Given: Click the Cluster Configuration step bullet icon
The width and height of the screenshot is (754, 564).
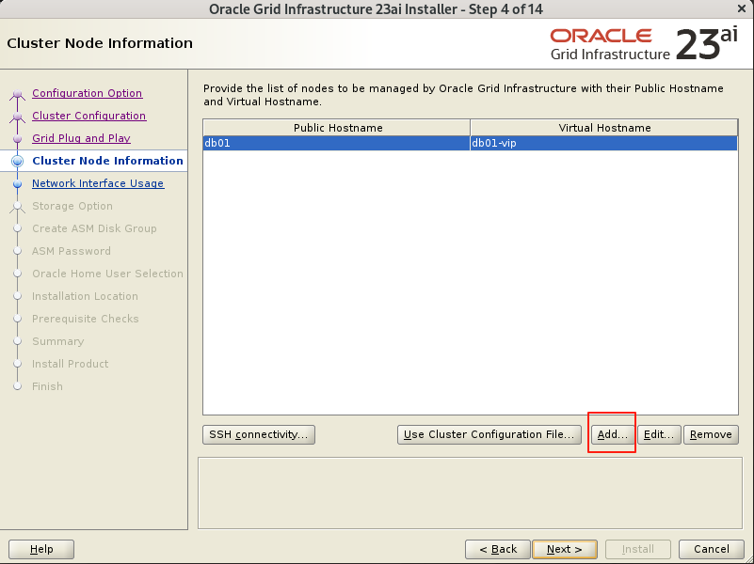Looking at the screenshot, I should click(17, 117).
